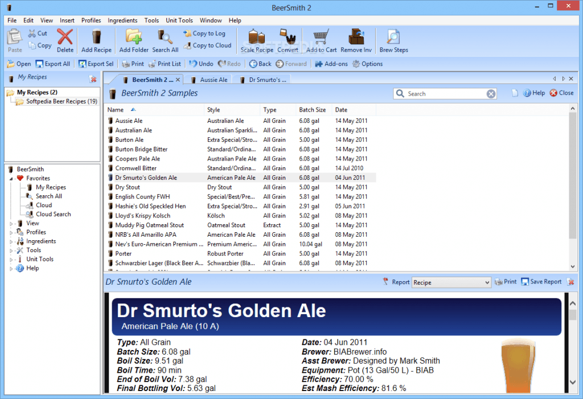Add selected items to Cart
The width and height of the screenshot is (583, 399).
321,40
